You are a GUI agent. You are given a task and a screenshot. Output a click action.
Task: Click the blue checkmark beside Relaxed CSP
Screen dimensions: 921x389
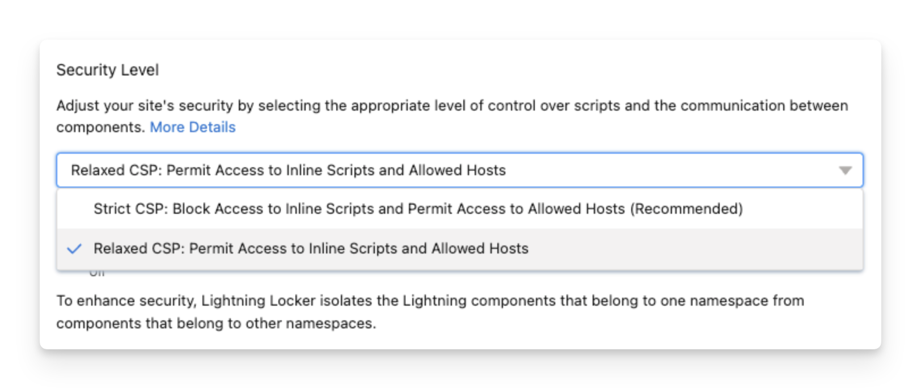tap(74, 248)
